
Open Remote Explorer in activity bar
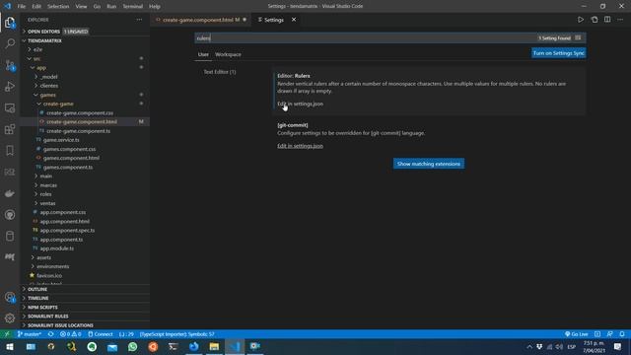click(x=10, y=107)
